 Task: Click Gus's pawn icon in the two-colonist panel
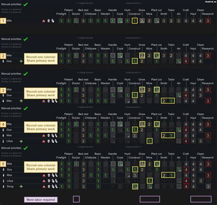tap(3, 61)
